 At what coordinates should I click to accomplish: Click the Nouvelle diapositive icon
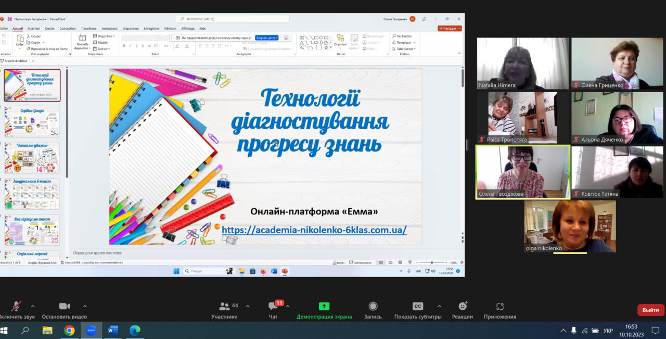point(82,37)
